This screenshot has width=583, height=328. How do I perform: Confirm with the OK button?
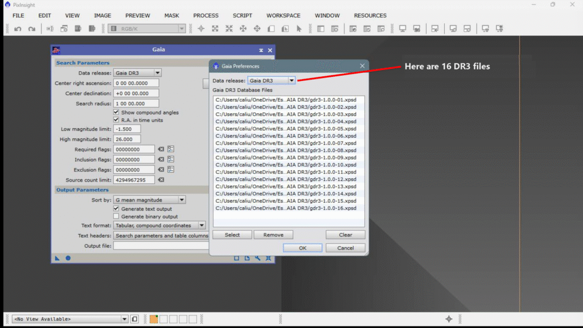pyautogui.click(x=303, y=248)
